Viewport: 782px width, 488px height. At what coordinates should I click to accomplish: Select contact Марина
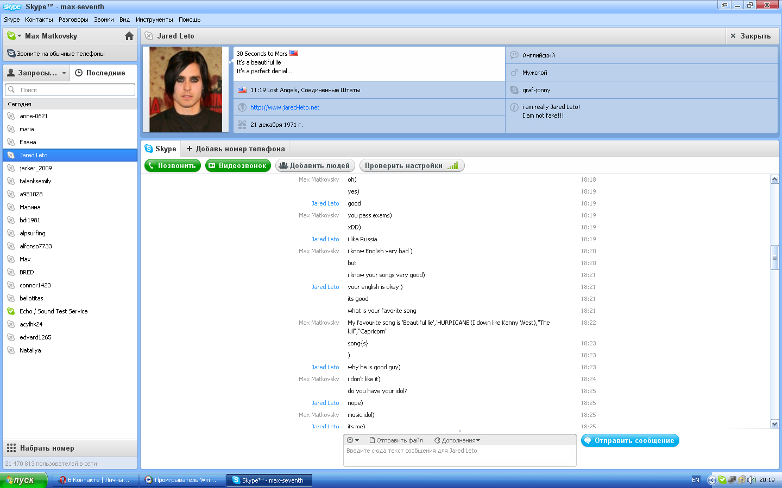click(x=70, y=207)
